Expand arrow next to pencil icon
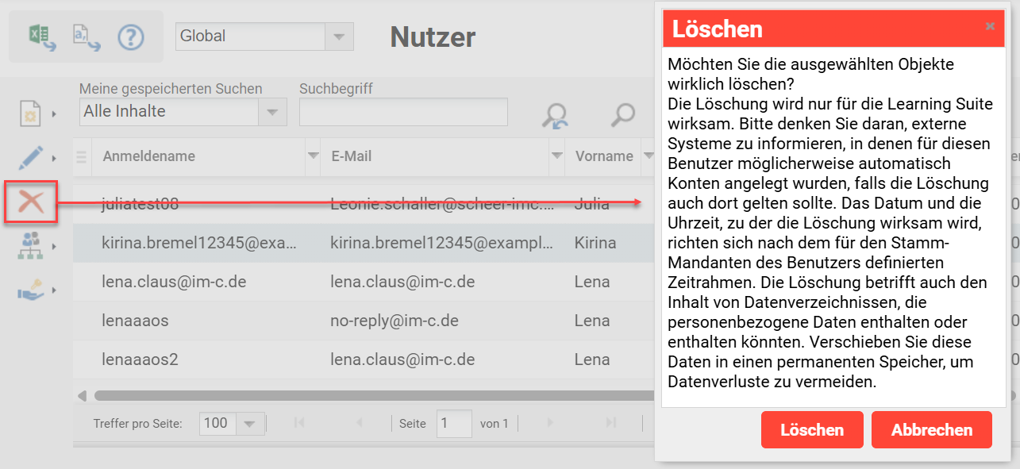The width and height of the screenshot is (1020, 469). click(54, 158)
